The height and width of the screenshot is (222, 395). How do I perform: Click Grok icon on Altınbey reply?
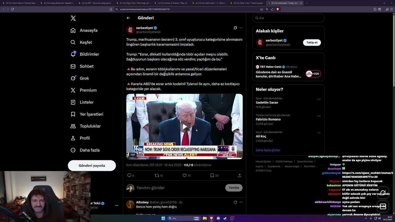coord(235,202)
